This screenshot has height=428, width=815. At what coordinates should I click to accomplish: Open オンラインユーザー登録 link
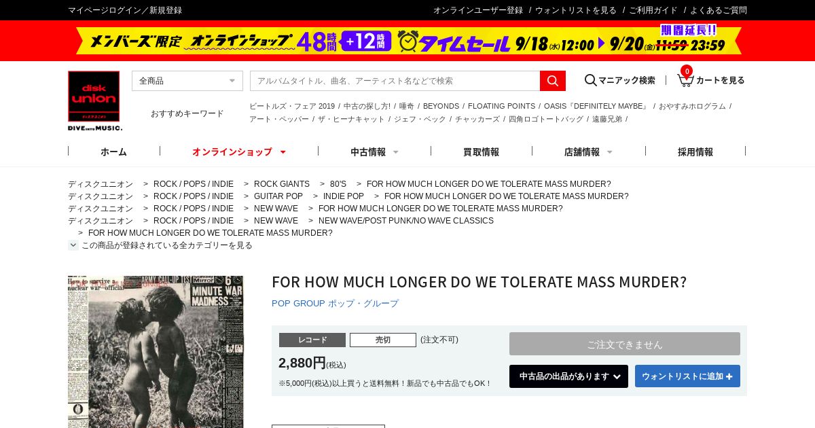(478, 10)
